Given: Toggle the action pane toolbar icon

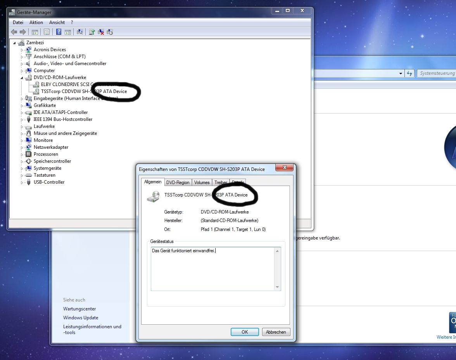Looking at the screenshot, I should coord(68,32).
